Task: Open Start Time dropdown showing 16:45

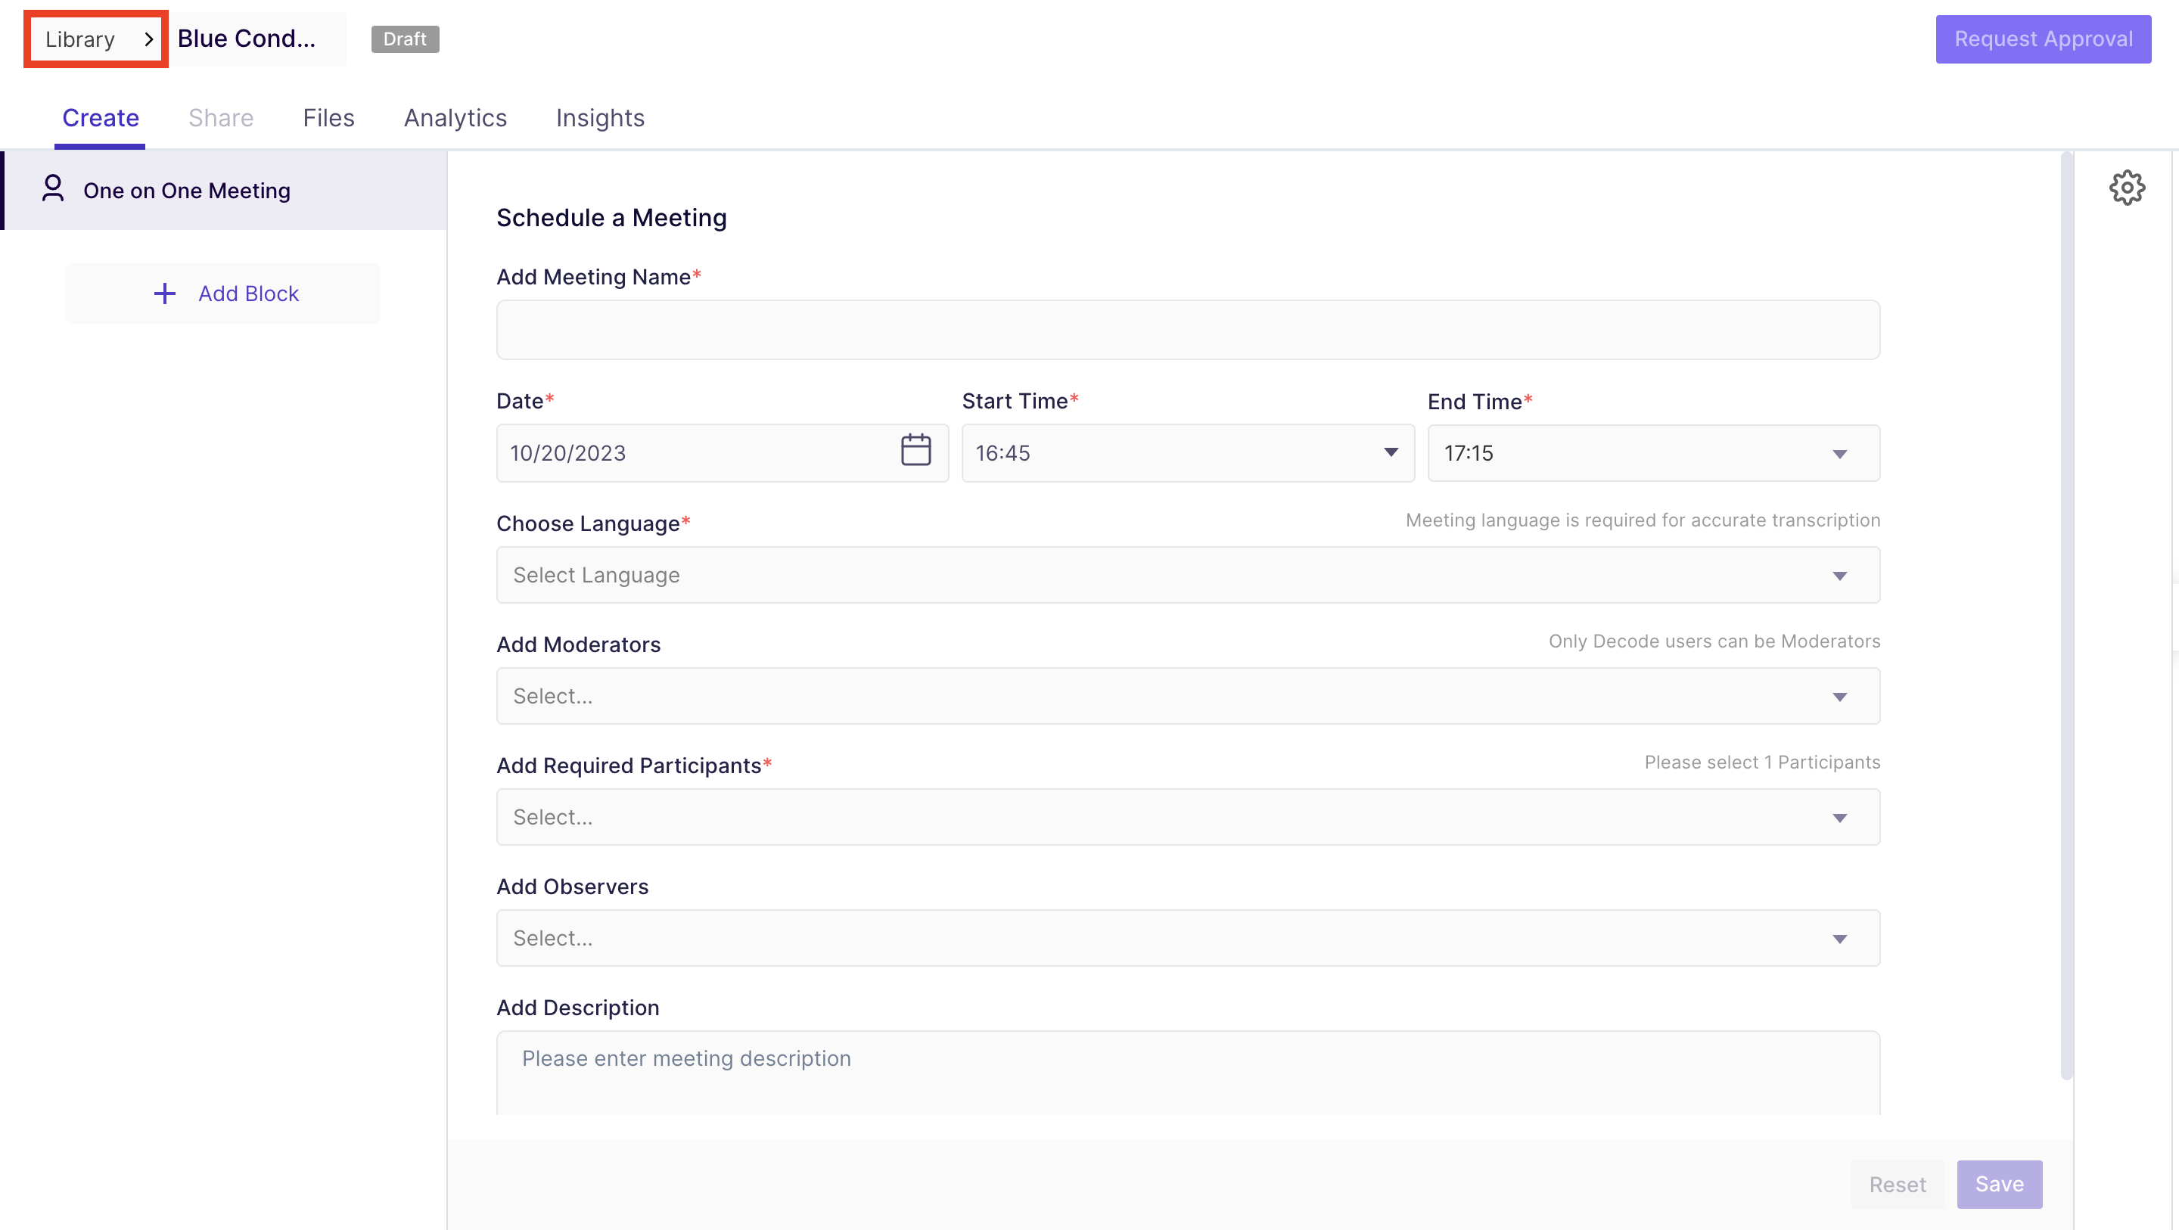Action: (1188, 453)
